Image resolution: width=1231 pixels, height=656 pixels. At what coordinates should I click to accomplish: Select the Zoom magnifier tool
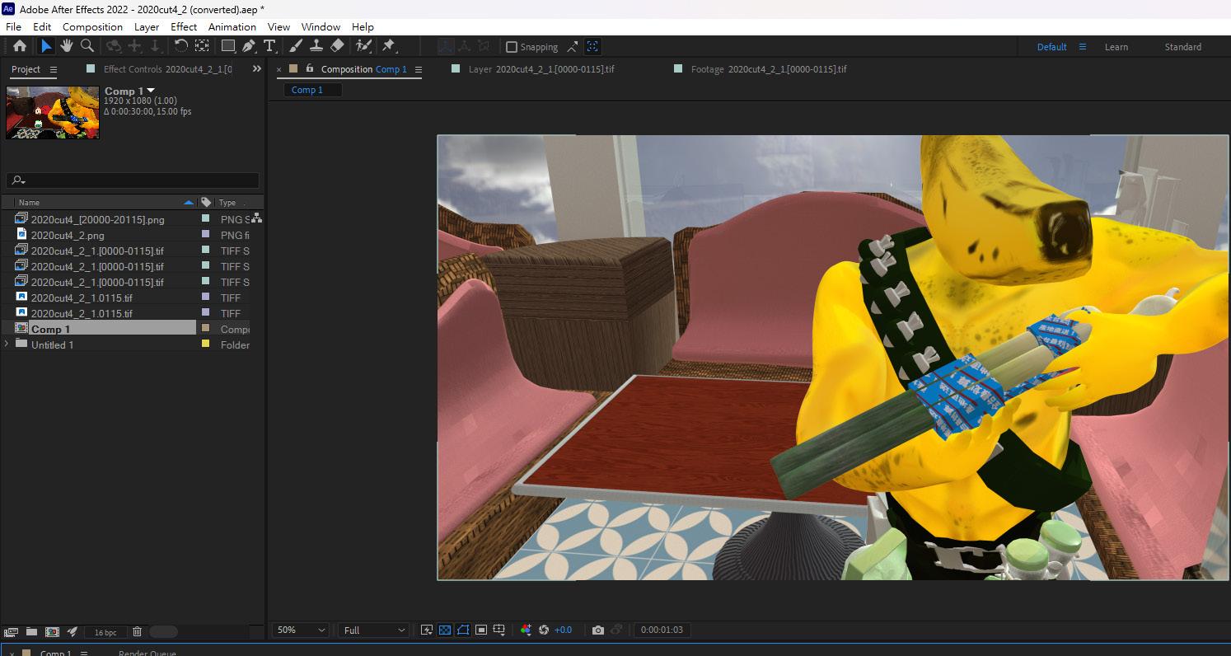point(87,46)
